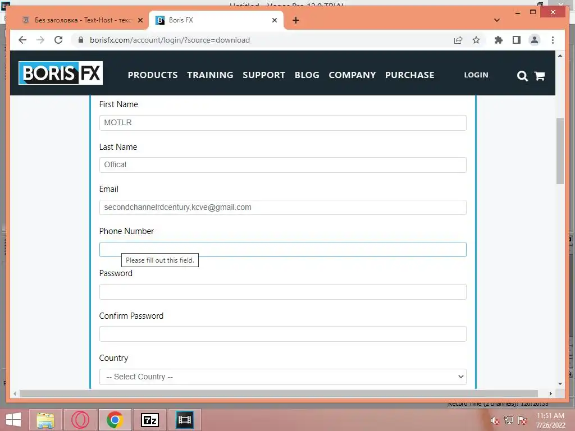The image size is (575, 431).
Task: Open File Explorer from the taskbar
Action: click(x=45, y=420)
